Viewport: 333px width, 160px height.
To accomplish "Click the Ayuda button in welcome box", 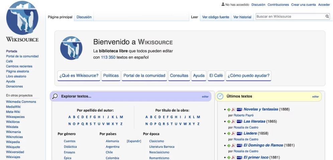I will pos(199,76).
